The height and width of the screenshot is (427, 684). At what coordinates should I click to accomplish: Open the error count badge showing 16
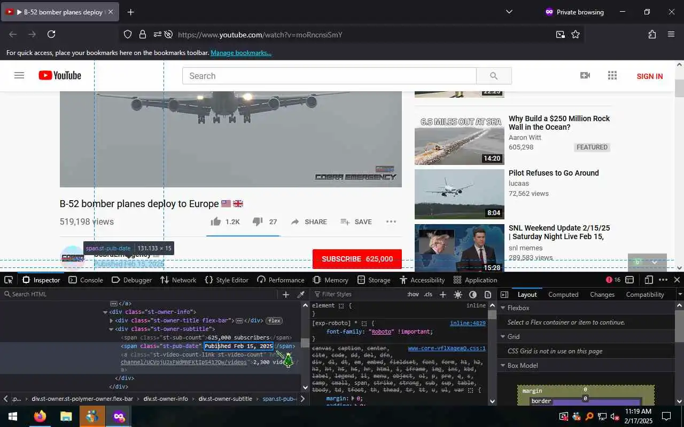613,280
